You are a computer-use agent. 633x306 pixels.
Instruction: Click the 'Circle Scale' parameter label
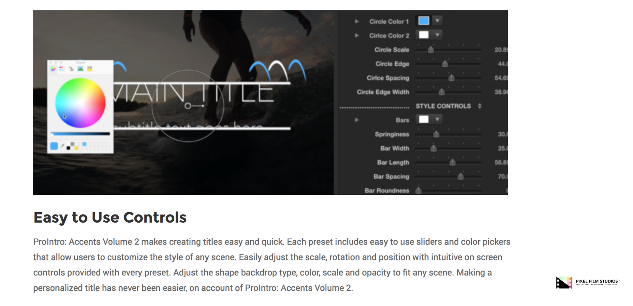(x=392, y=50)
